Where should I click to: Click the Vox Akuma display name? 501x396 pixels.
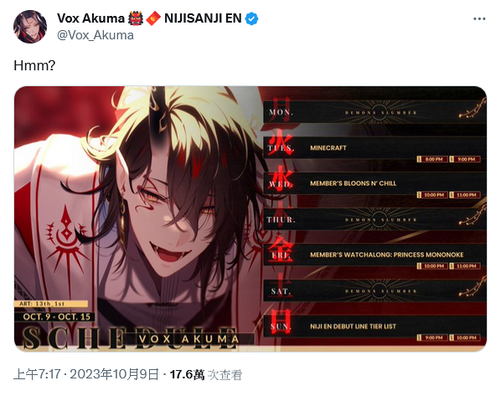click(x=90, y=18)
